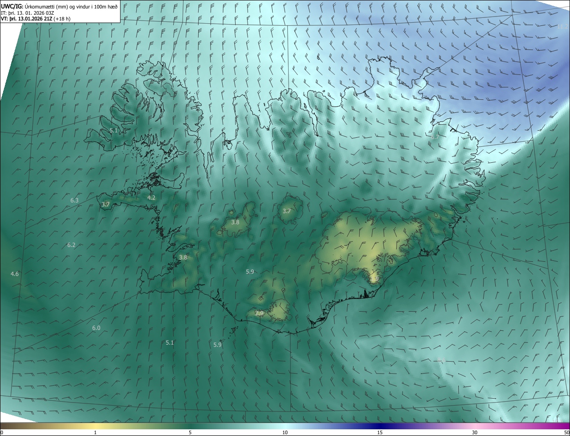Click the 30 label on the color scale
The width and height of the screenshot is (570, 436).
tap(475, 432)
